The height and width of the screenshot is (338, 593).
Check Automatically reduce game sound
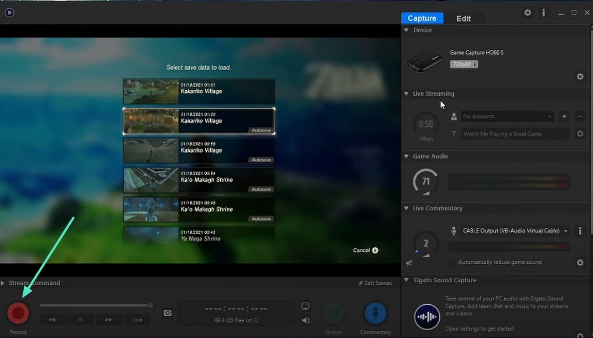(452, 263)
